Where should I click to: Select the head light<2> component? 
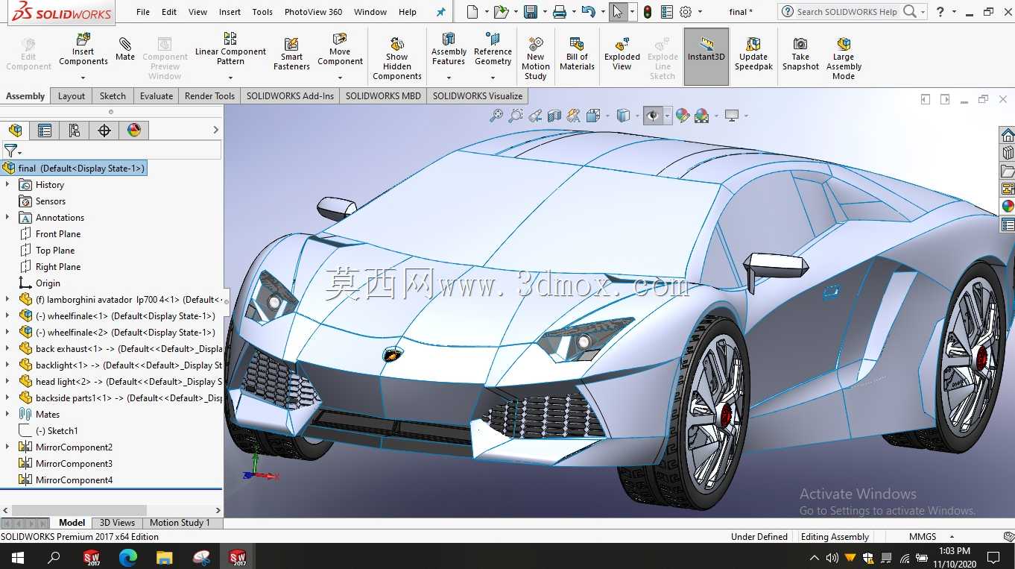tap(119, 382)
